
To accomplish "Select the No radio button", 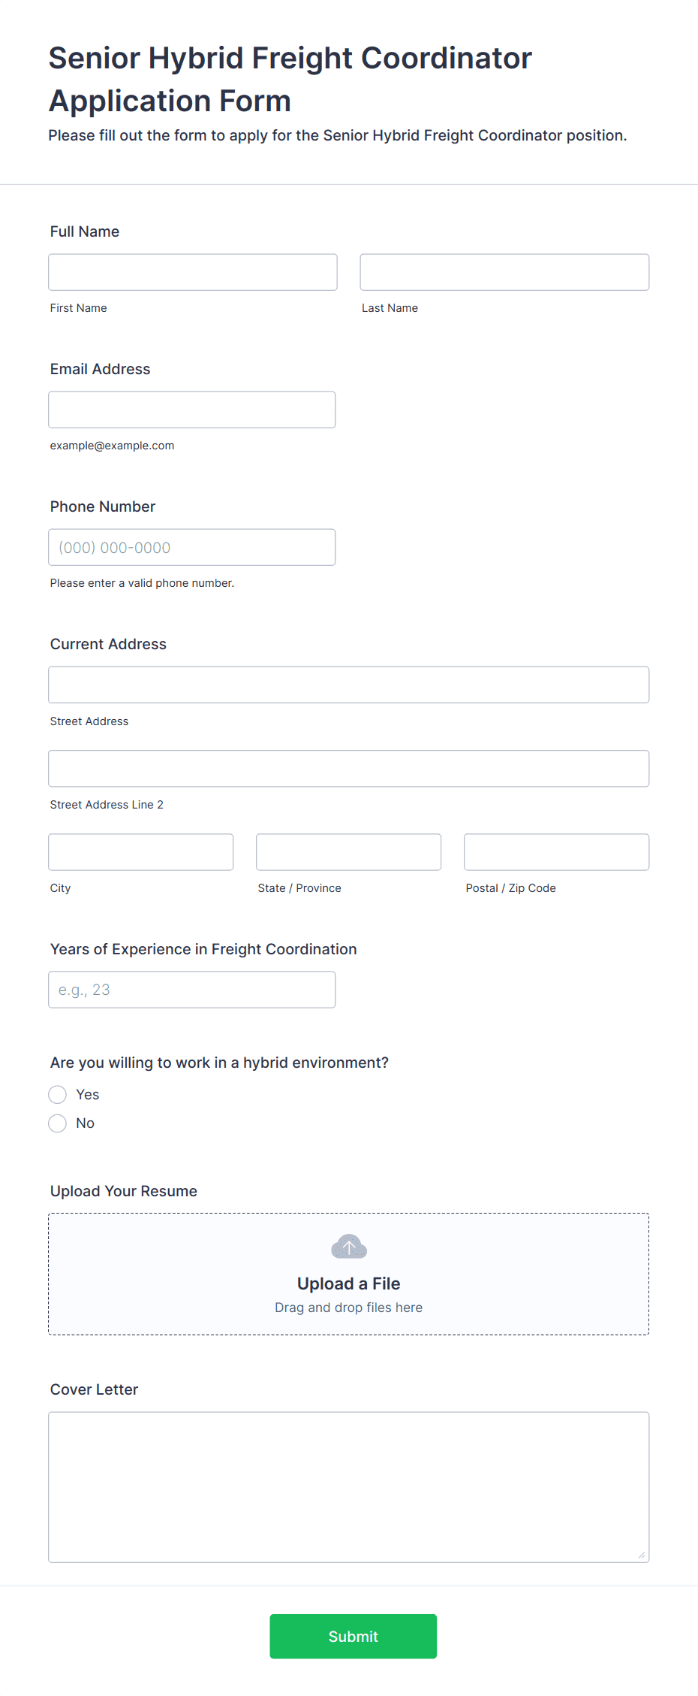I will pyautogui.click(x=58, y=1123).
